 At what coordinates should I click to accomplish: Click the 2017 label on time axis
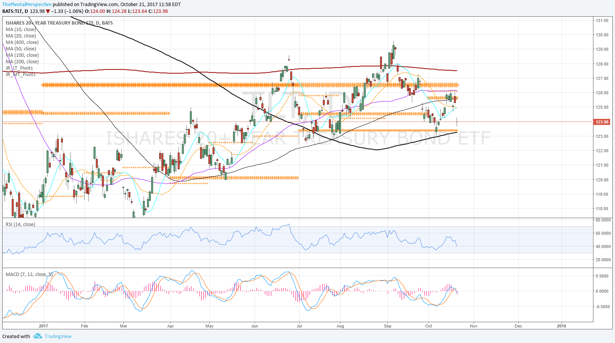click(44, 326)
